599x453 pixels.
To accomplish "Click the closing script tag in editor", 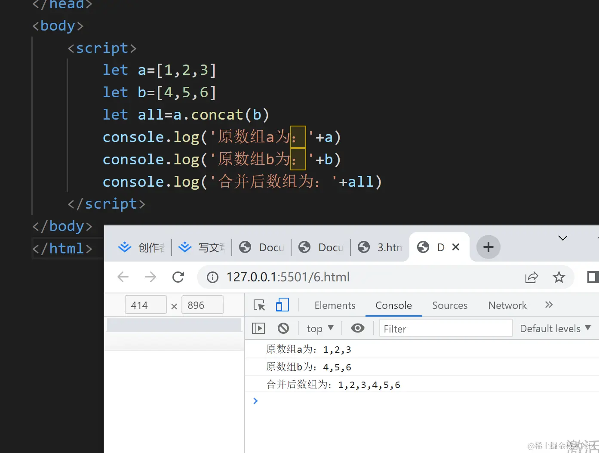I will (x=106, y=203).
